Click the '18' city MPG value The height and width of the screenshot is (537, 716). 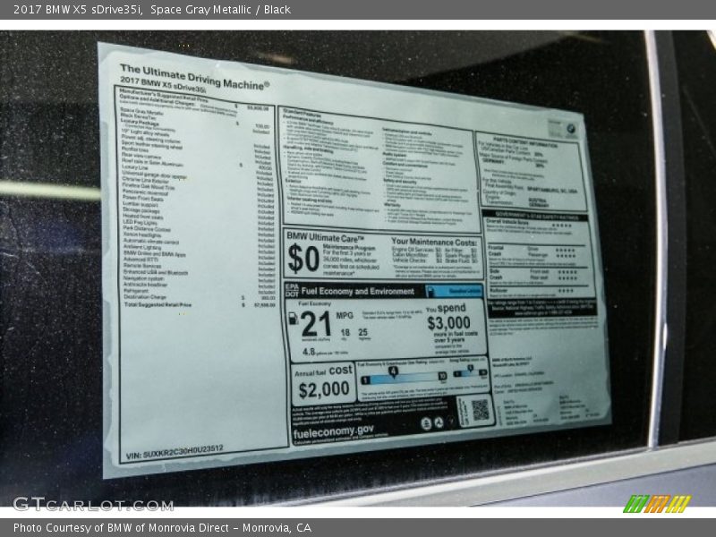click(345, 332)
